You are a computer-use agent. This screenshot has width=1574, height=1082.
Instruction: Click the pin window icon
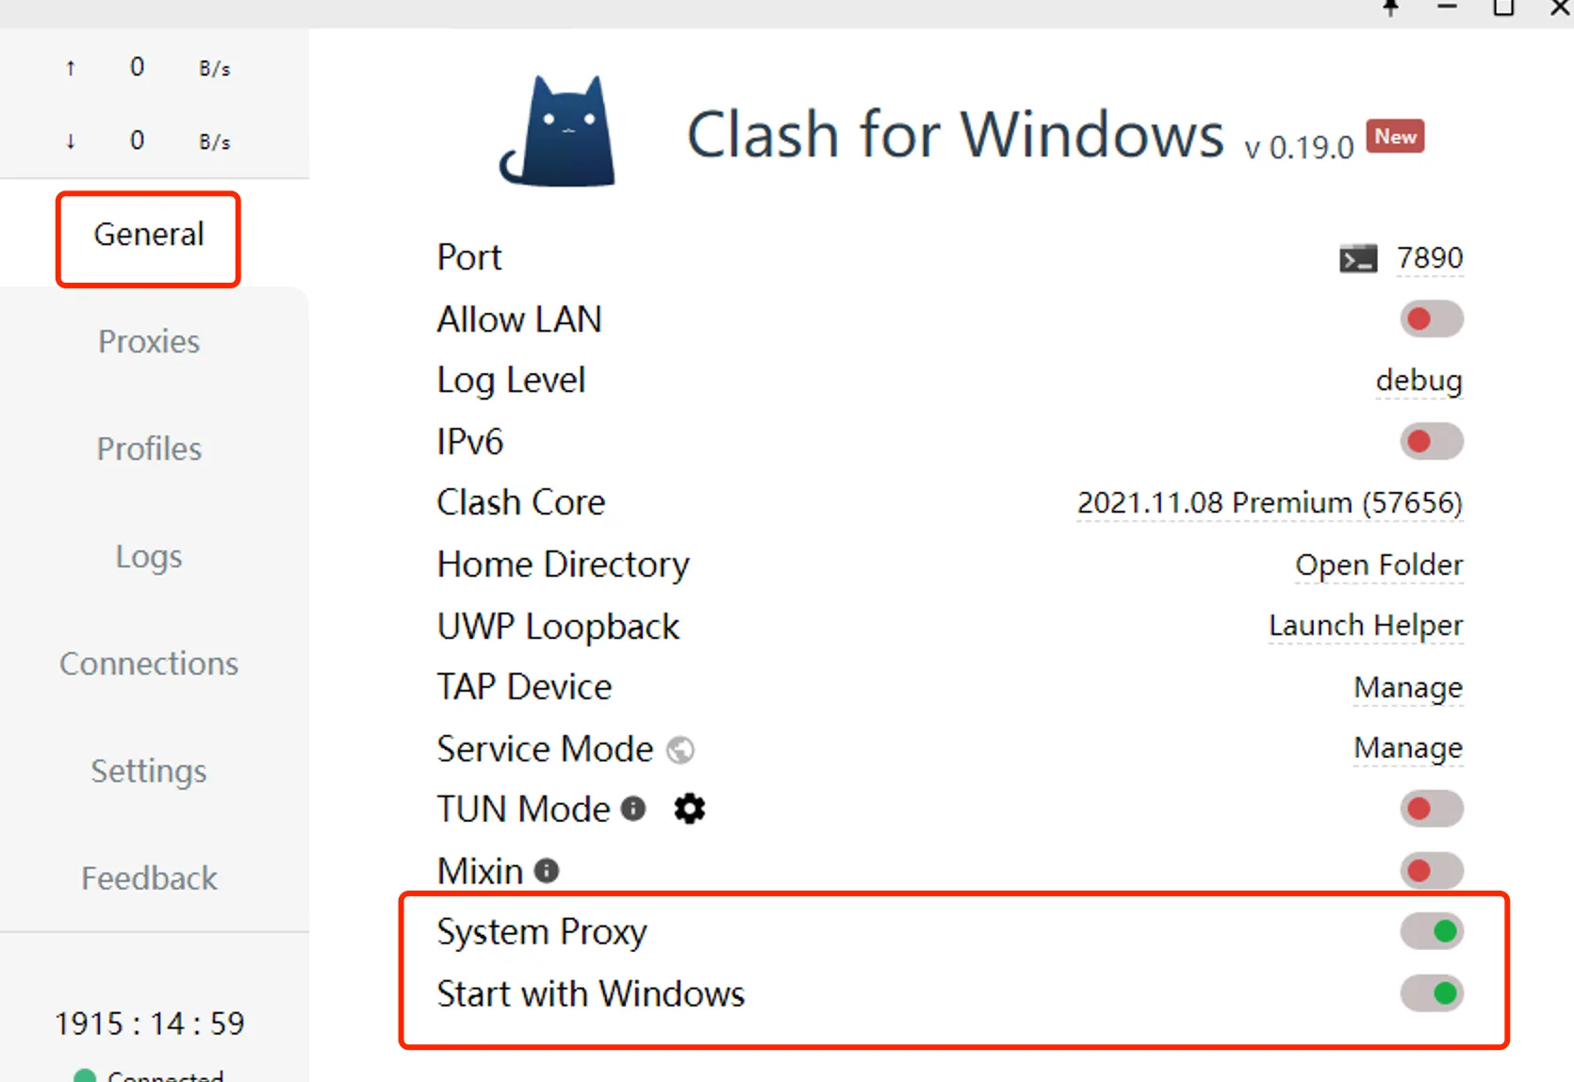pyautogui.click(x=1391, y=8)
